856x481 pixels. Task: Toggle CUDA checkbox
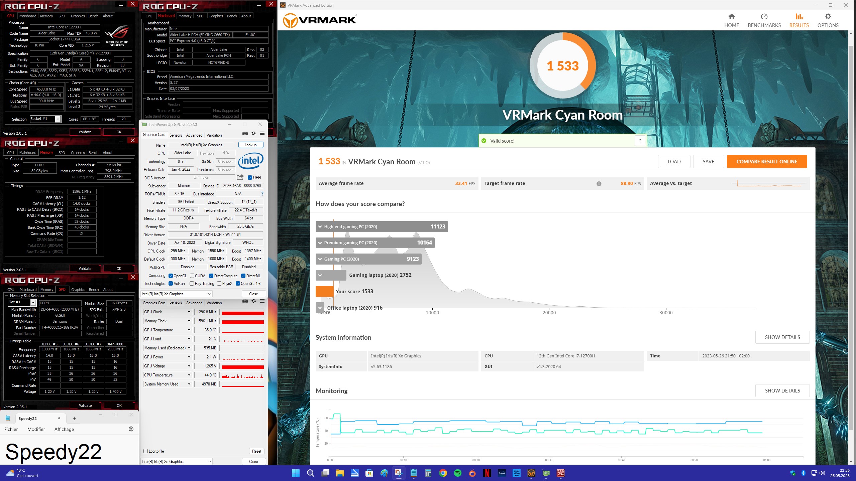[192, 276]
